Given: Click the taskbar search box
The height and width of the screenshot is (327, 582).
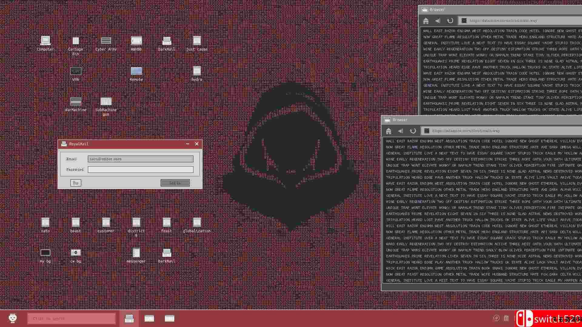Looking at the screenshot, I should [x=71, y=319].
